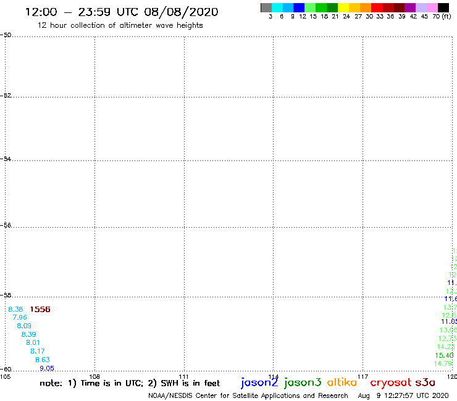Screen dimensions: 457x401
Task: Click the '45' label under the color legend
Action: pyautogui.click(x=424, y=17)
